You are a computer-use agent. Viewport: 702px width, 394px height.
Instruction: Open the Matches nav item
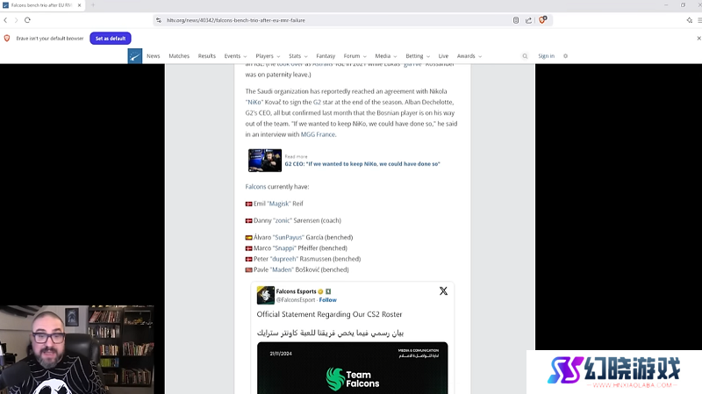point(179,56)
